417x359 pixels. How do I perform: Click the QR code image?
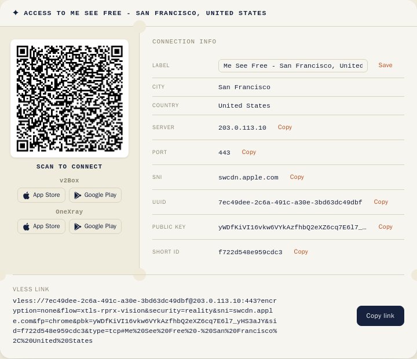(x=69, y=98)
